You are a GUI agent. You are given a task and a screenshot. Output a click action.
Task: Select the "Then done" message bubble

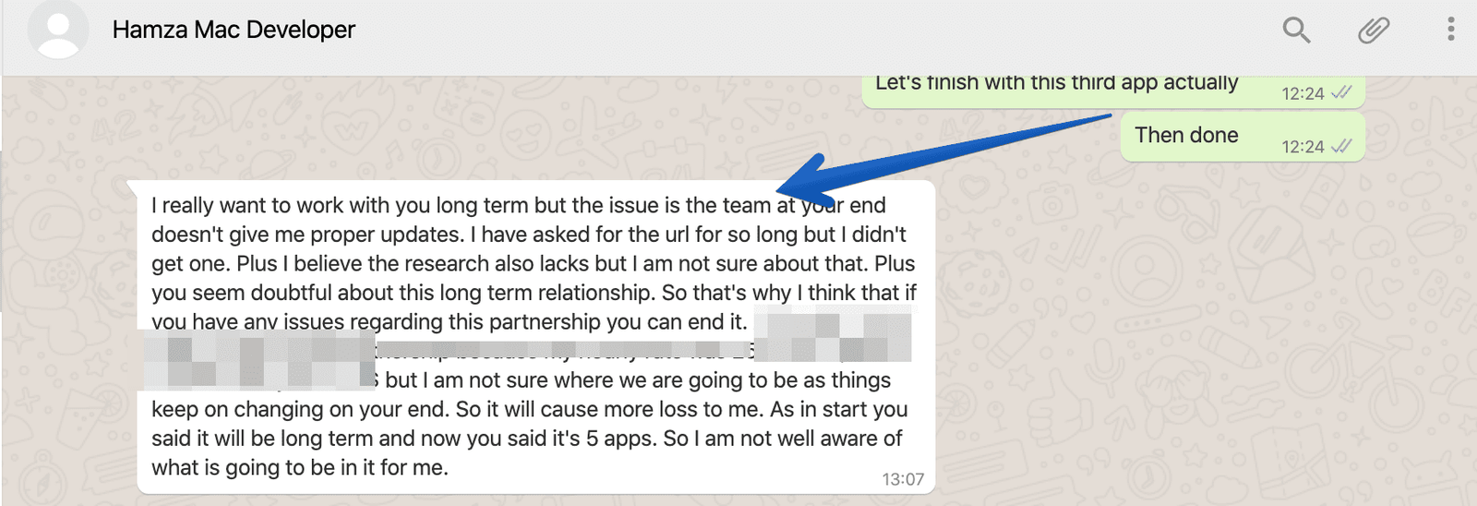coord(1243,137)
